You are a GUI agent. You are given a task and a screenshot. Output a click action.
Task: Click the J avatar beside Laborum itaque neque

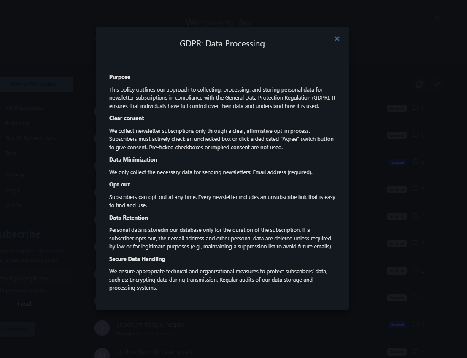click(102, 328)
